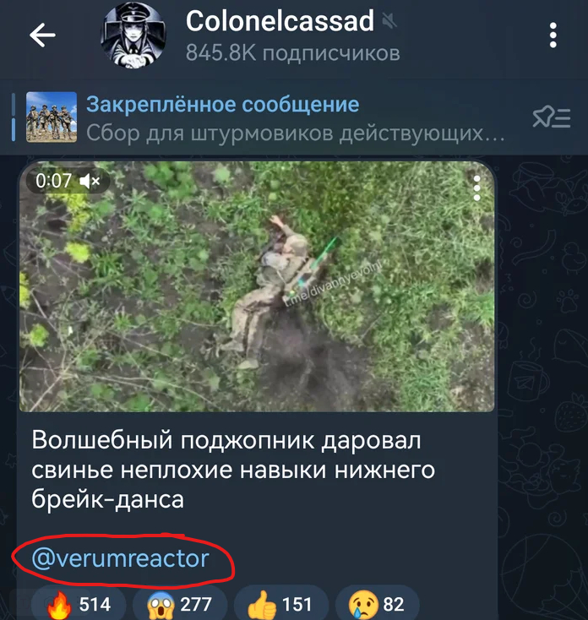Open Colonelcassad channel avatar
The image size is (588, 620).
[133, 35]
